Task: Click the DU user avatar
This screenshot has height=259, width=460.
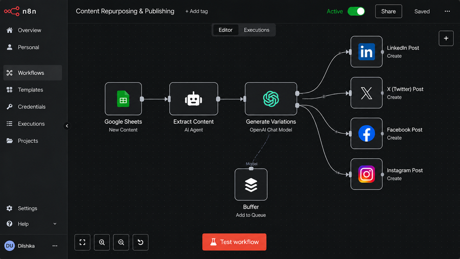Action: click(9, 246)
